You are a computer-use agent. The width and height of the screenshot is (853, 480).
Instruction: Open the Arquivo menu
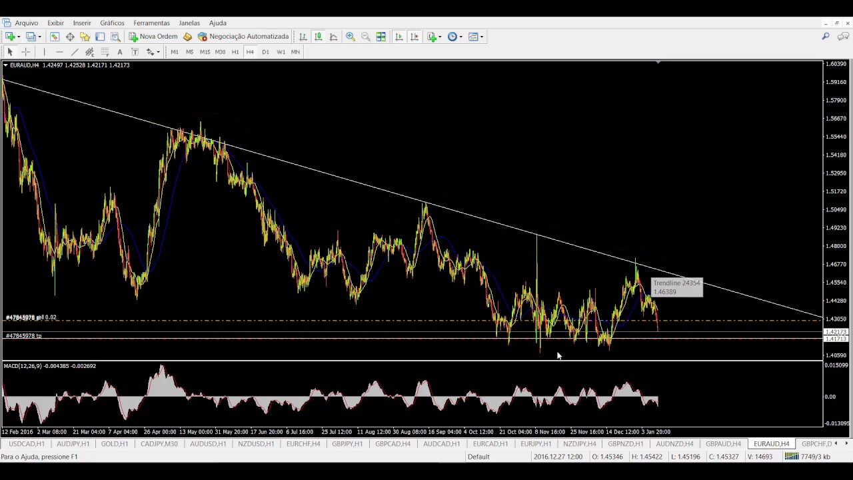(x=27, y=23)
